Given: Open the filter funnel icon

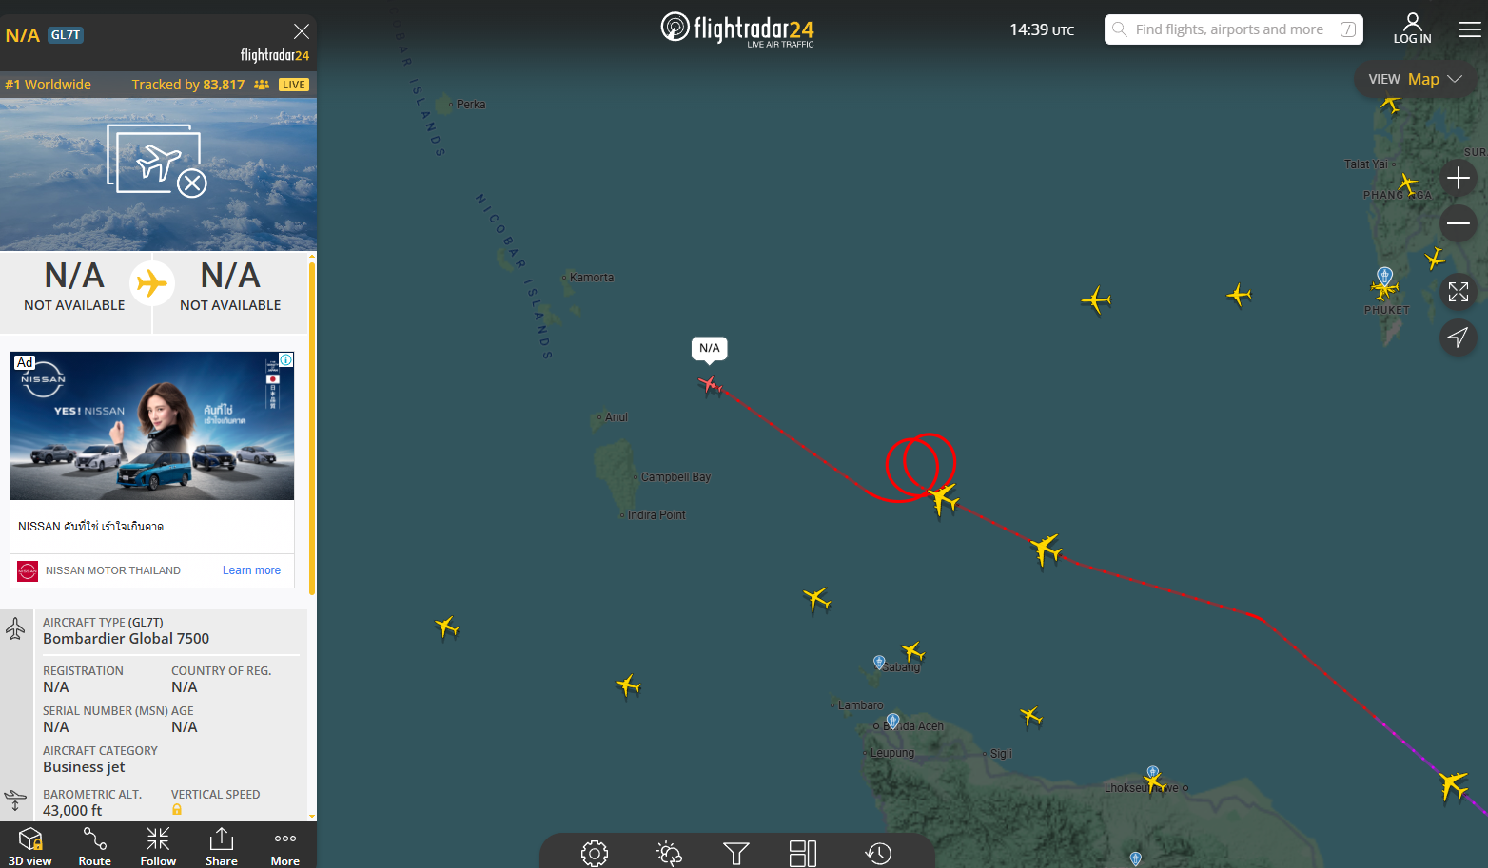Looking at the screenshot, I should coord(736,853).
